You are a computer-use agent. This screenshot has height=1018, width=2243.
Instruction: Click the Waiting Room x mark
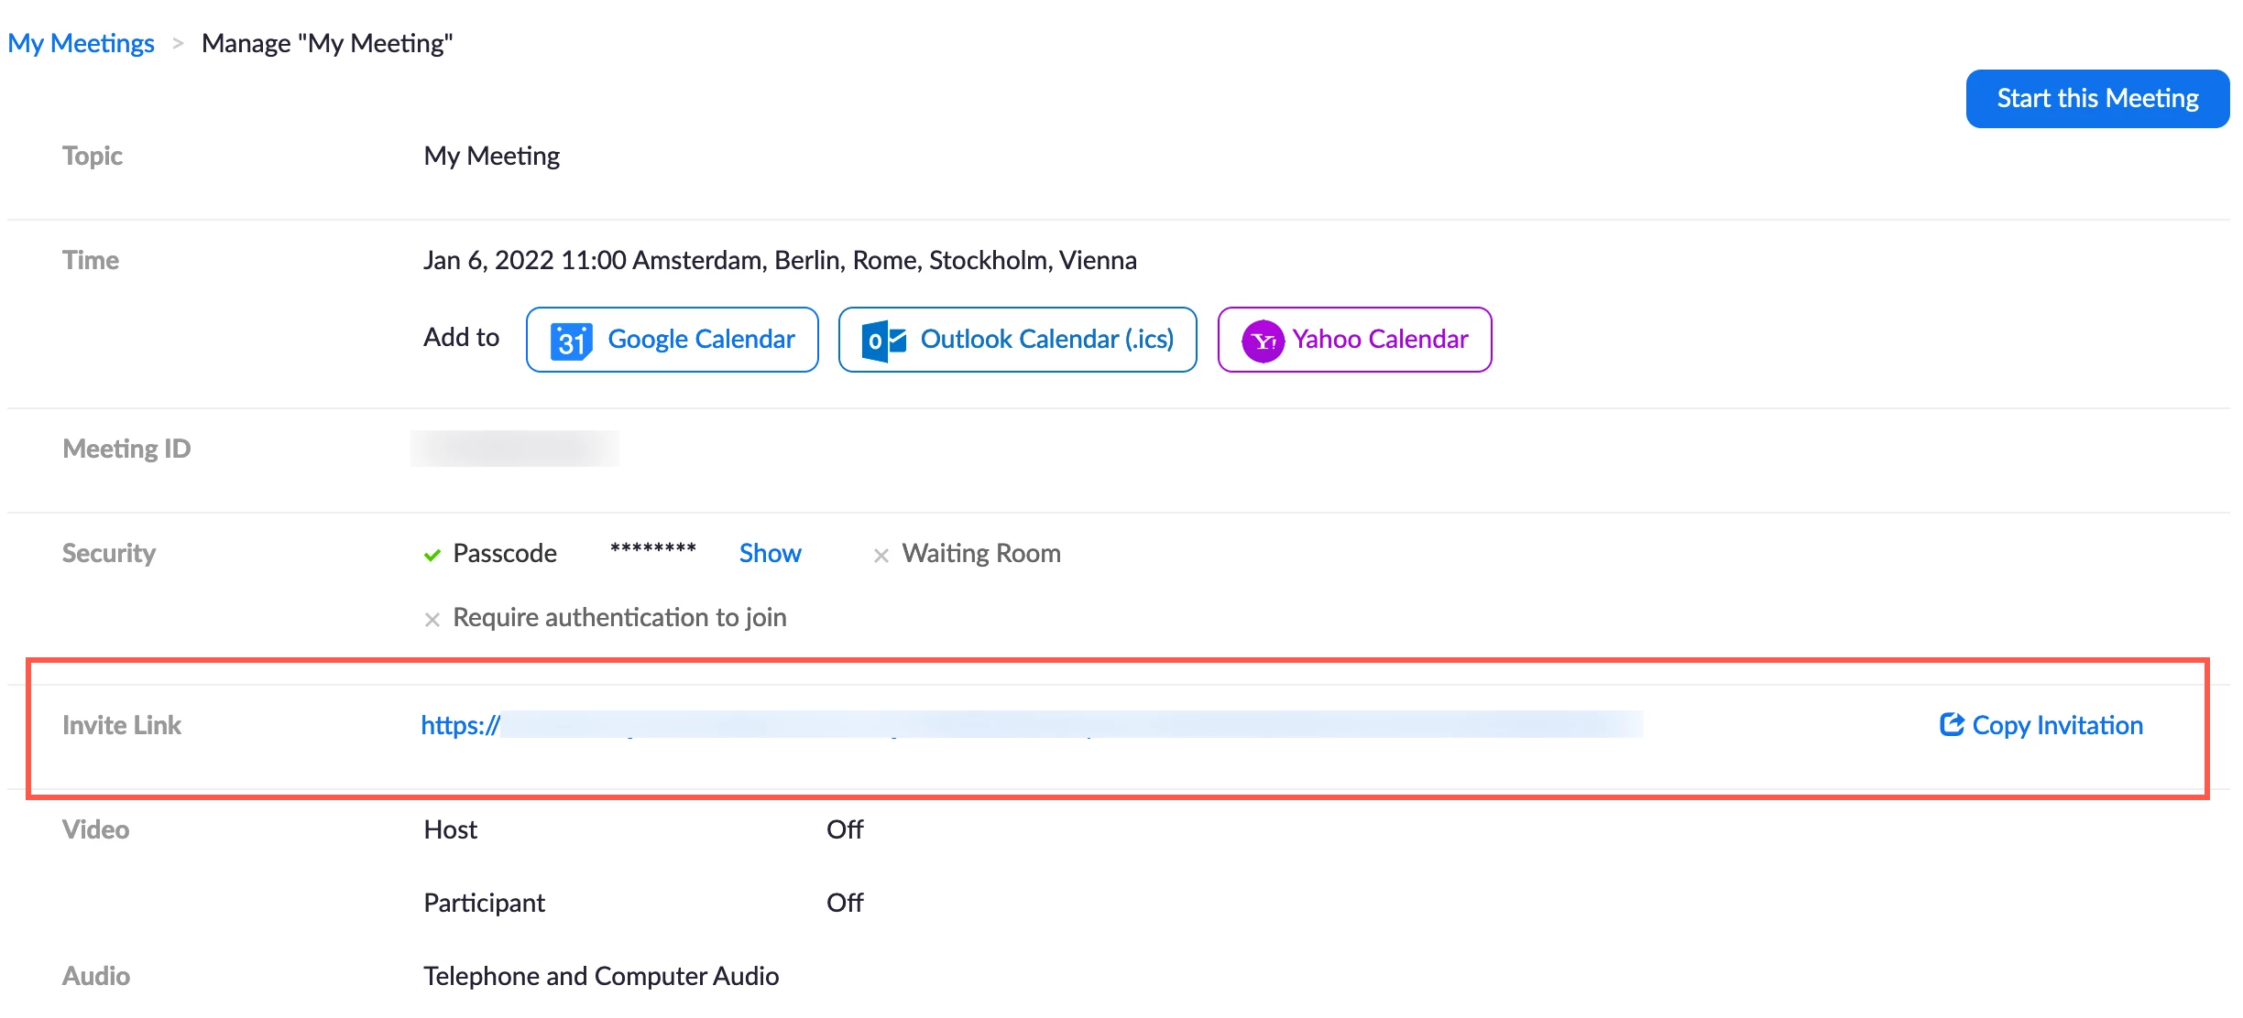click(881, 556)
